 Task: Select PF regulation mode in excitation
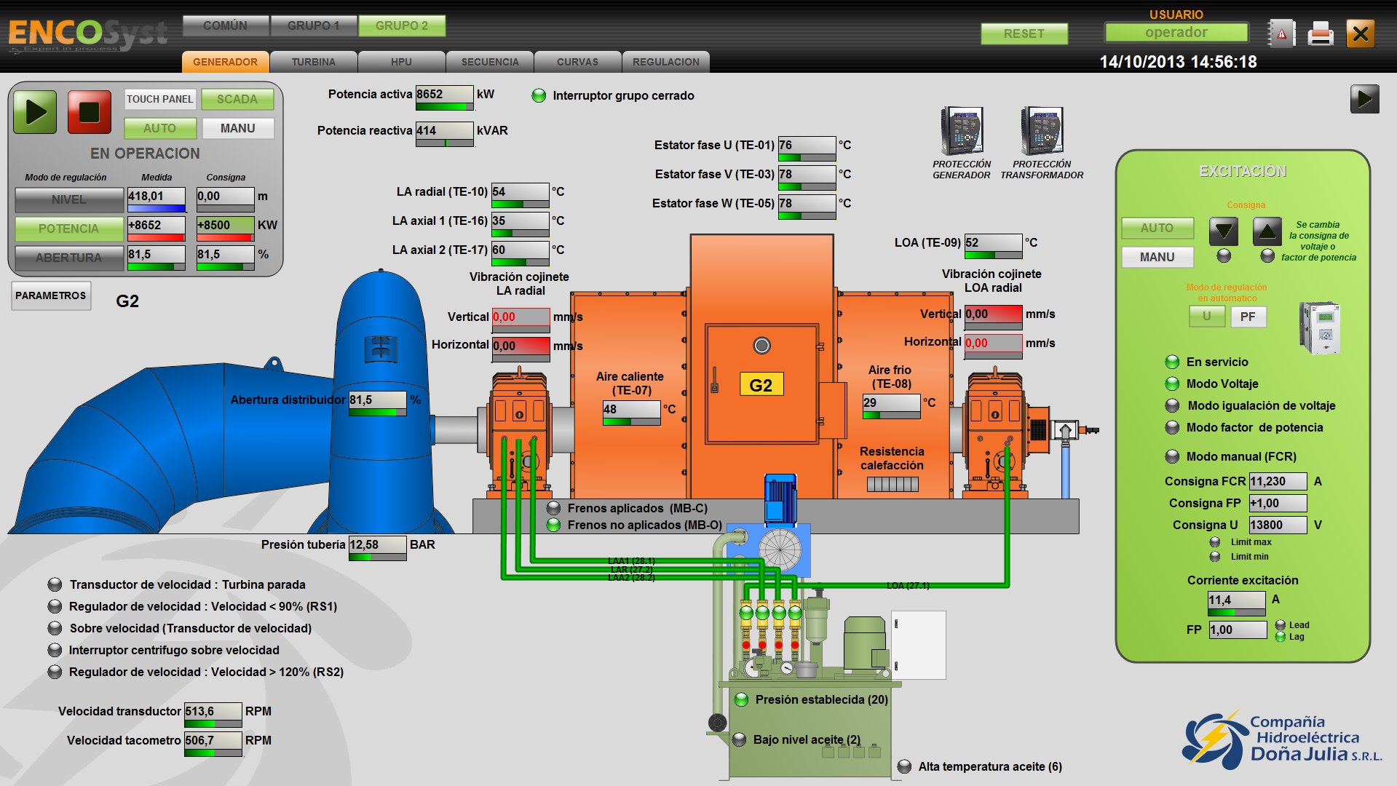1248,317
